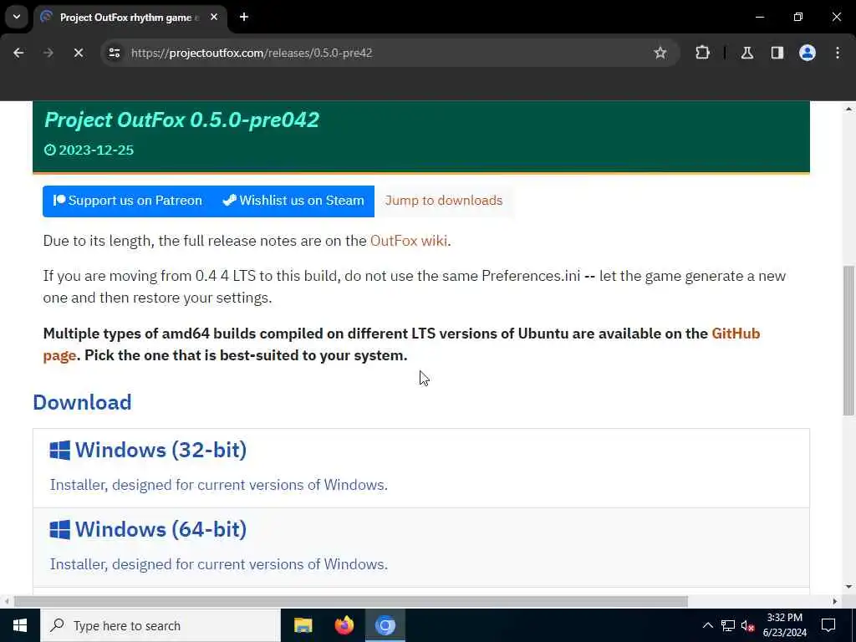Click the Project OutFox 0.5.0-pre042 title
Image resolution: width=856 pixels, height=642 pixels.
[x=181, y=120]
